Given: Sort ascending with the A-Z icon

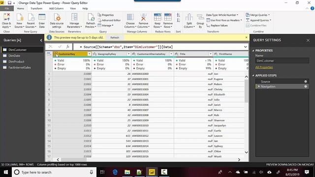Looking at the screenshot, I should click(178, 15).
